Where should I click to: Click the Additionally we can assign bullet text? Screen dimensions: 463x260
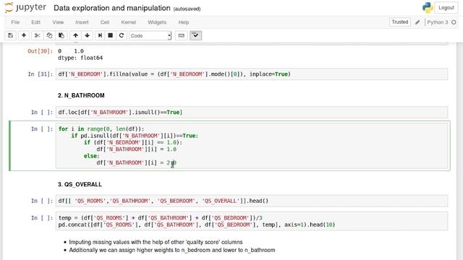click(172, 250)
